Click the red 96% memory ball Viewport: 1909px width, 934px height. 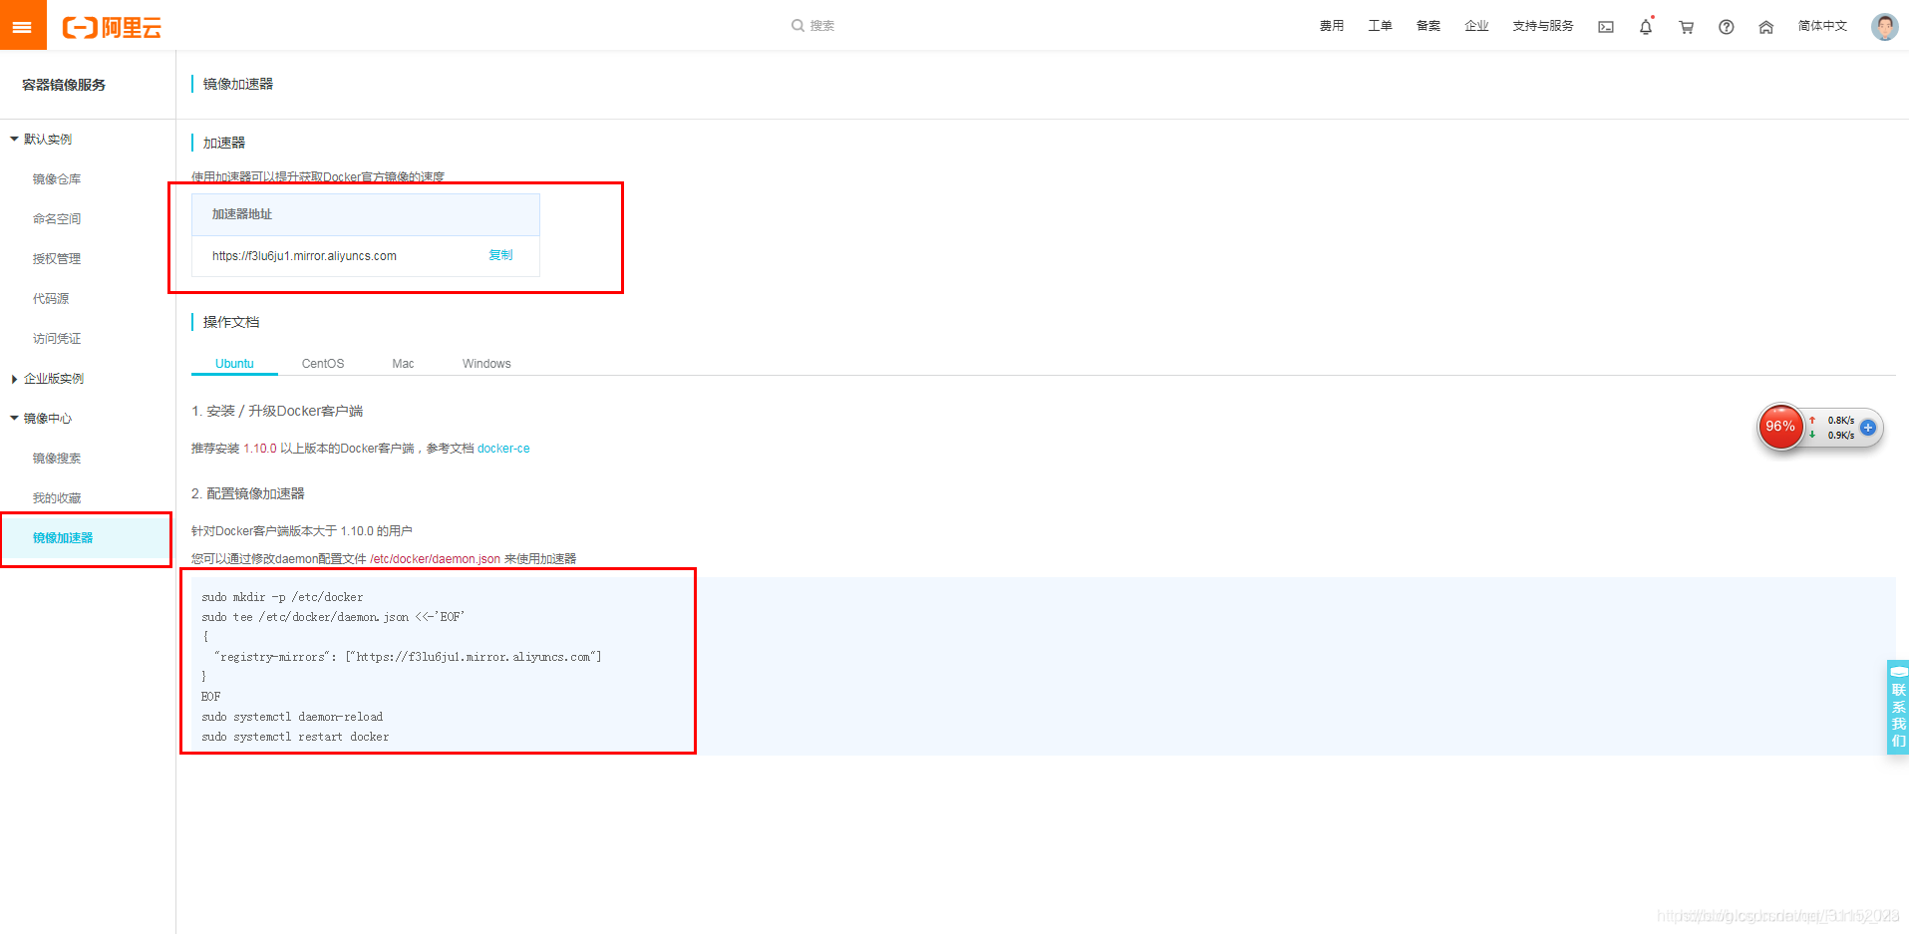pyautogui.click(x=1780, y=427)
